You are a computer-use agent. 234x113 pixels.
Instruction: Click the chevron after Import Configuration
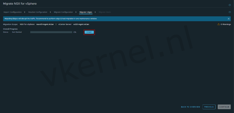pos(25,12)
